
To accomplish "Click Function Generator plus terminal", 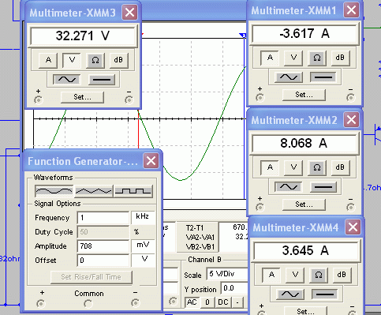I will click(41, 303).
